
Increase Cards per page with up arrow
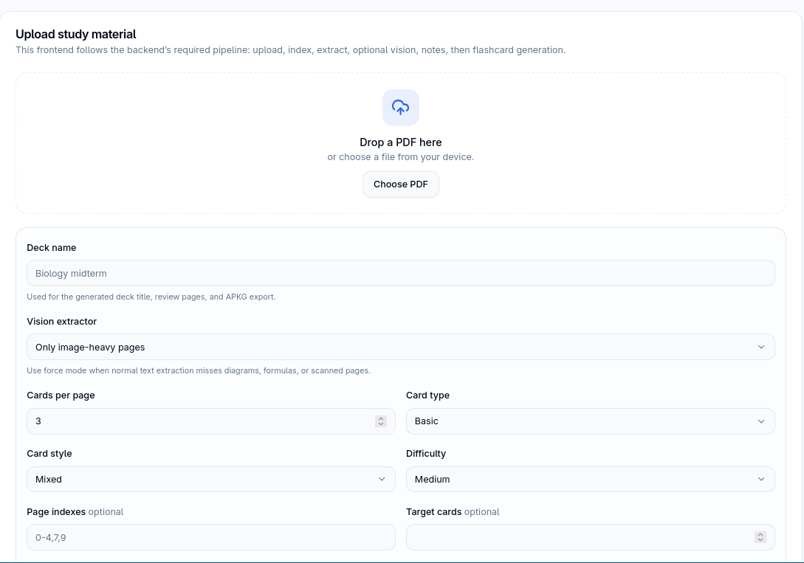tap(380, 418)
